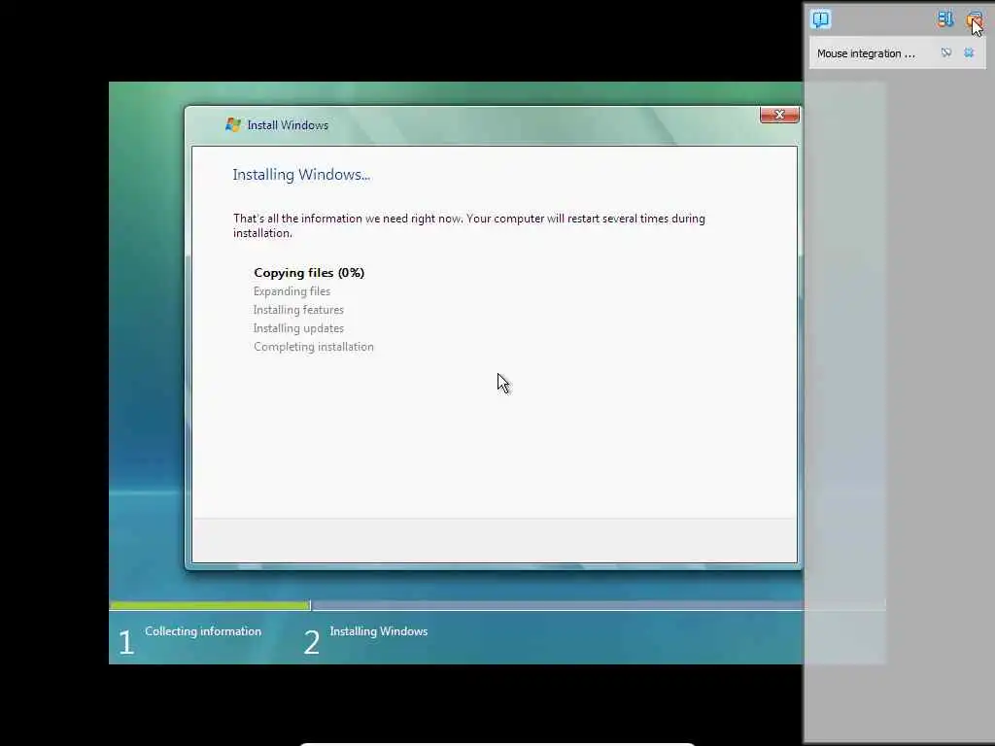This screenshot has height=746, width=995.
Task: Close the Install Windows dialog
Action: pos(779,115)
